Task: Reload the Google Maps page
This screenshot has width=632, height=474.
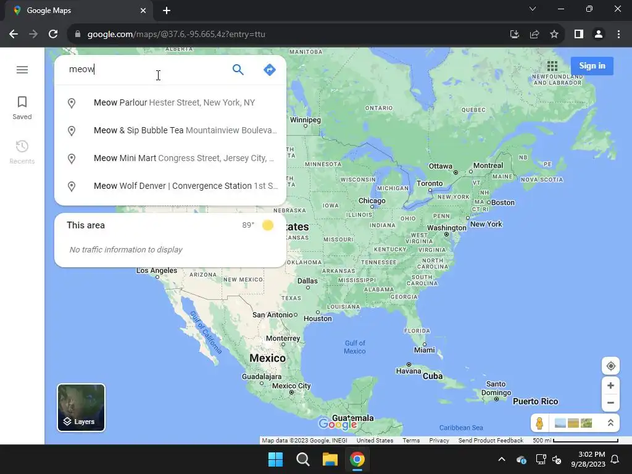Action: (x=53, y=35)
